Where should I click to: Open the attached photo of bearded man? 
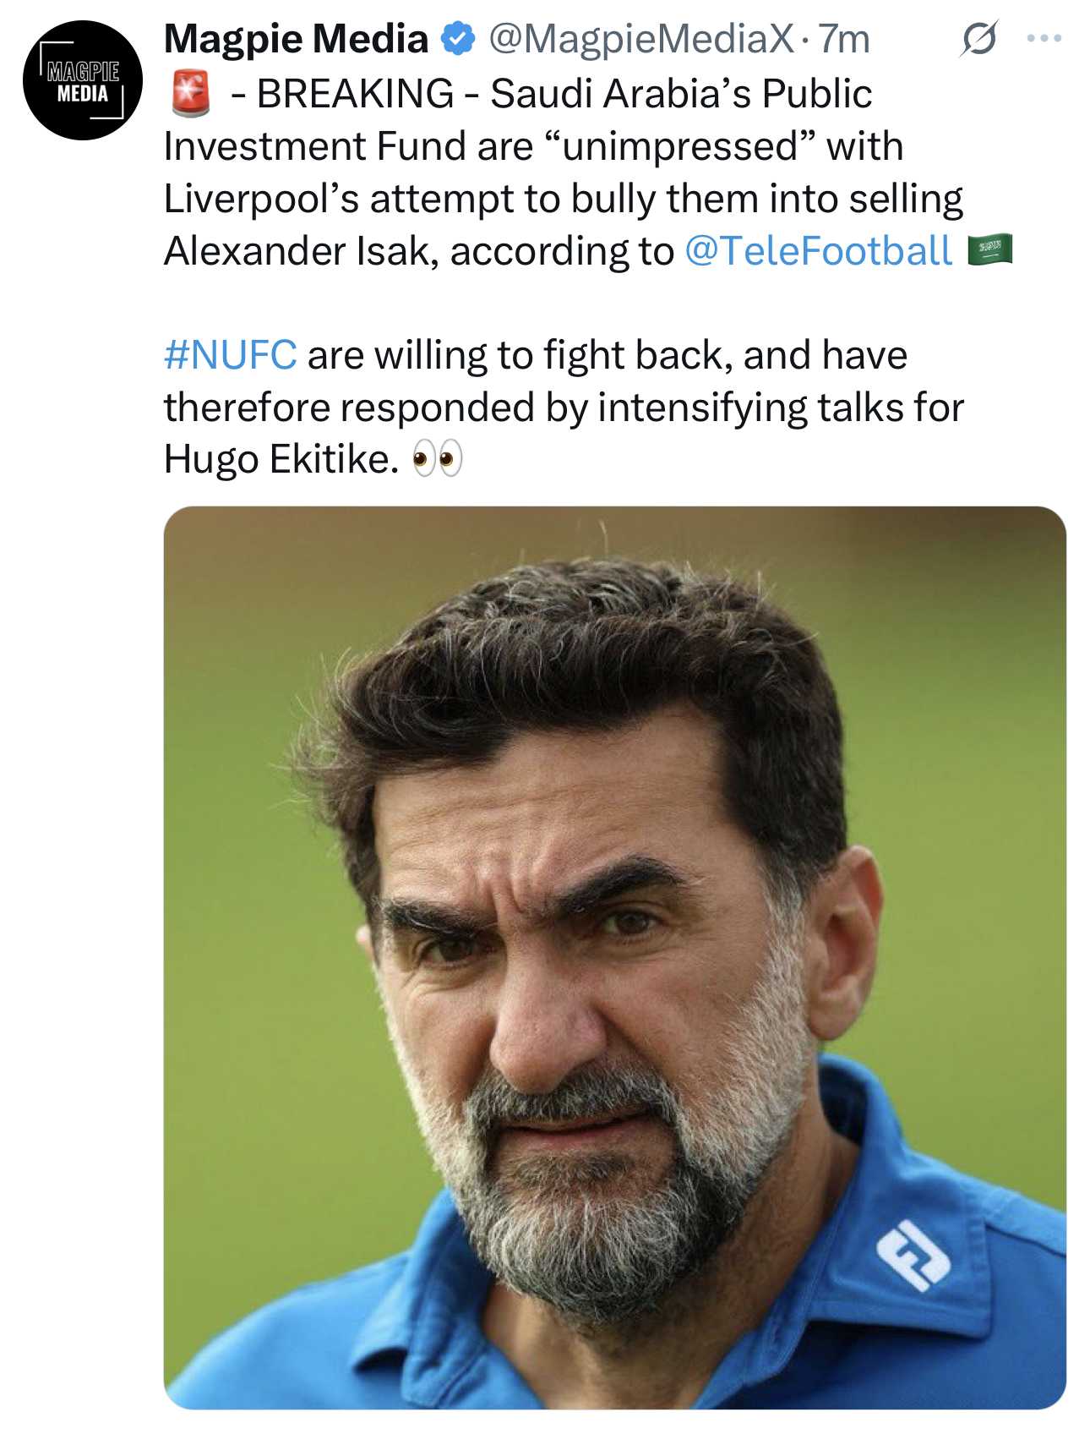614,957
